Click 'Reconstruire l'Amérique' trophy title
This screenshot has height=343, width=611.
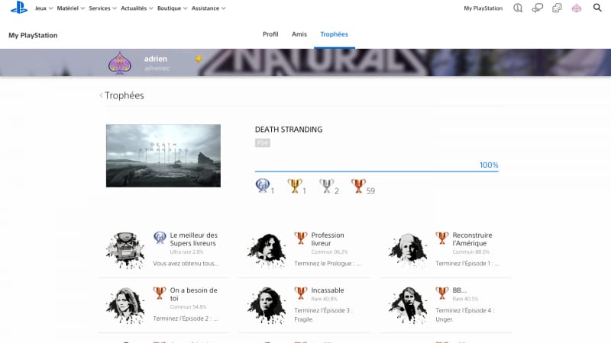[x=472, y=239]
